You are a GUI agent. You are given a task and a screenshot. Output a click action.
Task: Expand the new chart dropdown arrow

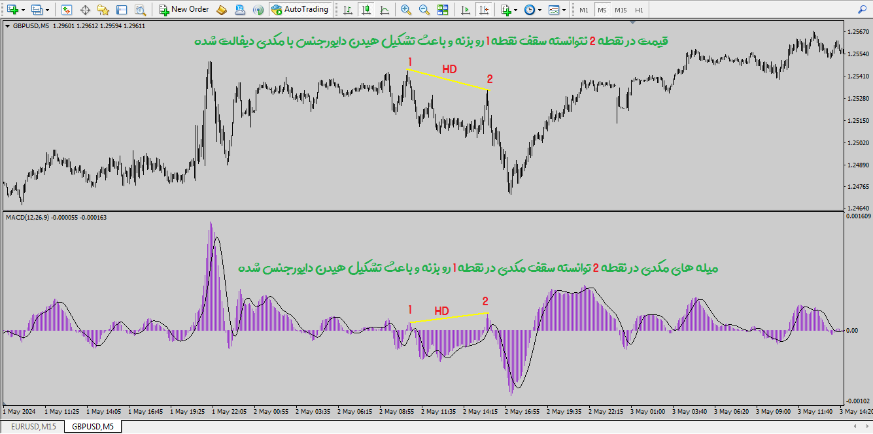click(x=24, y=10)
